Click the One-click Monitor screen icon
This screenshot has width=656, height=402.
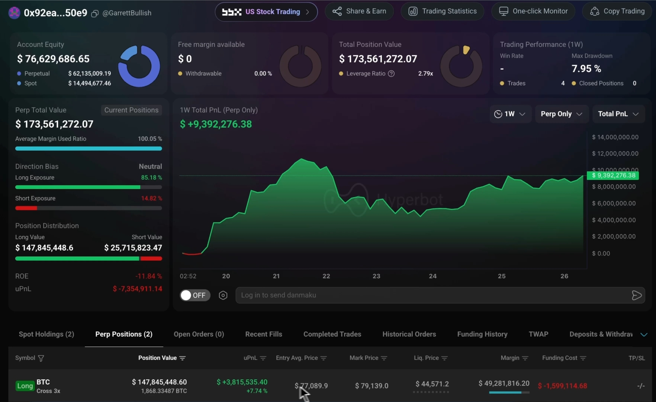[x=504, y=11]
